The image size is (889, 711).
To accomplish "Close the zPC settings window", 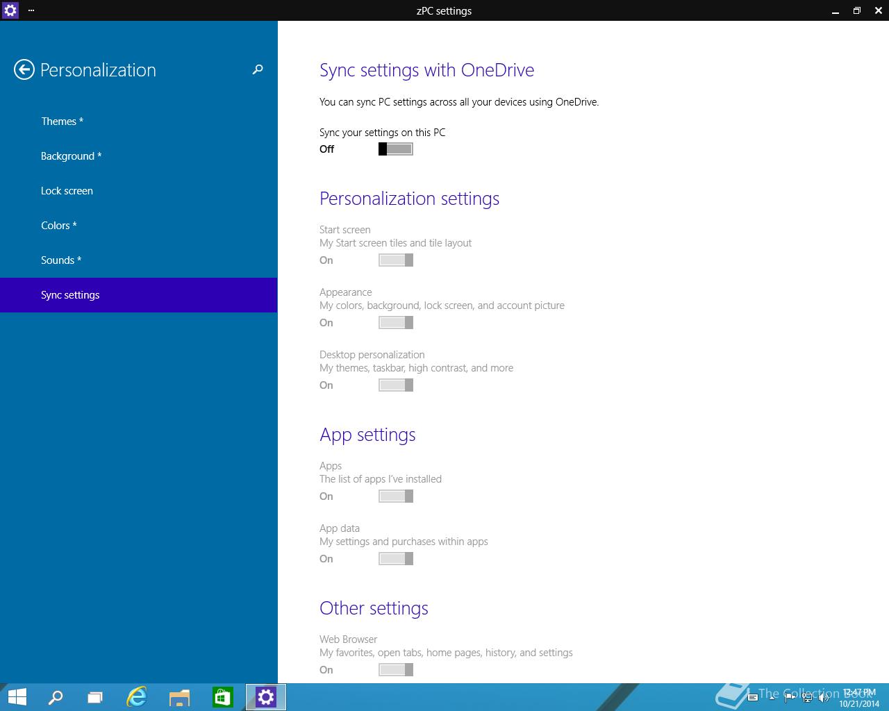I will [878, 10].
